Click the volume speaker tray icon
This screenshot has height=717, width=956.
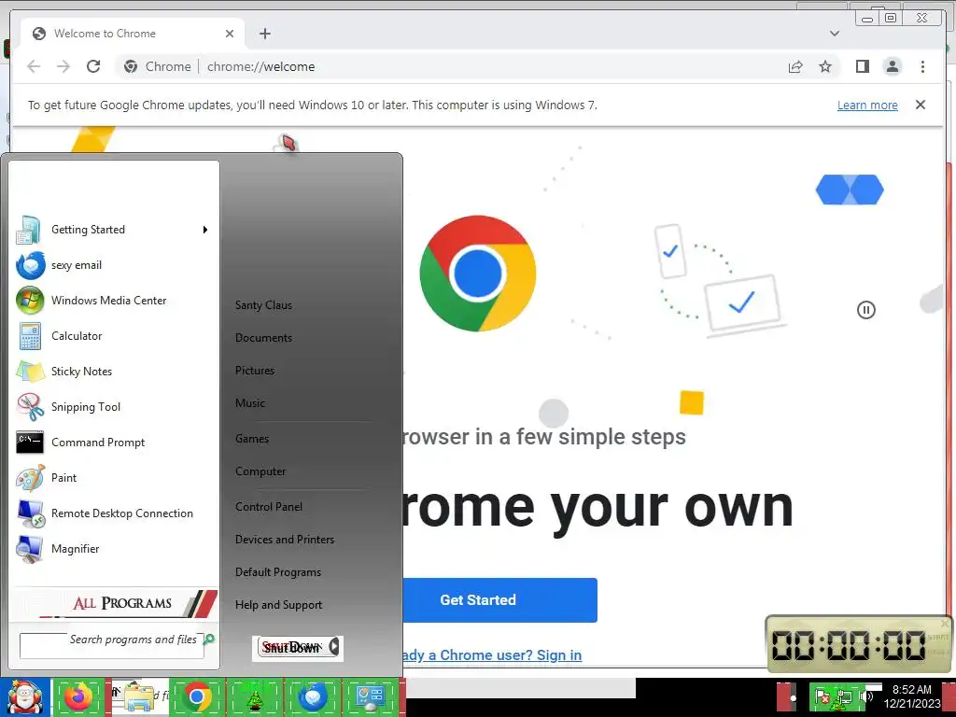point(866,696)
